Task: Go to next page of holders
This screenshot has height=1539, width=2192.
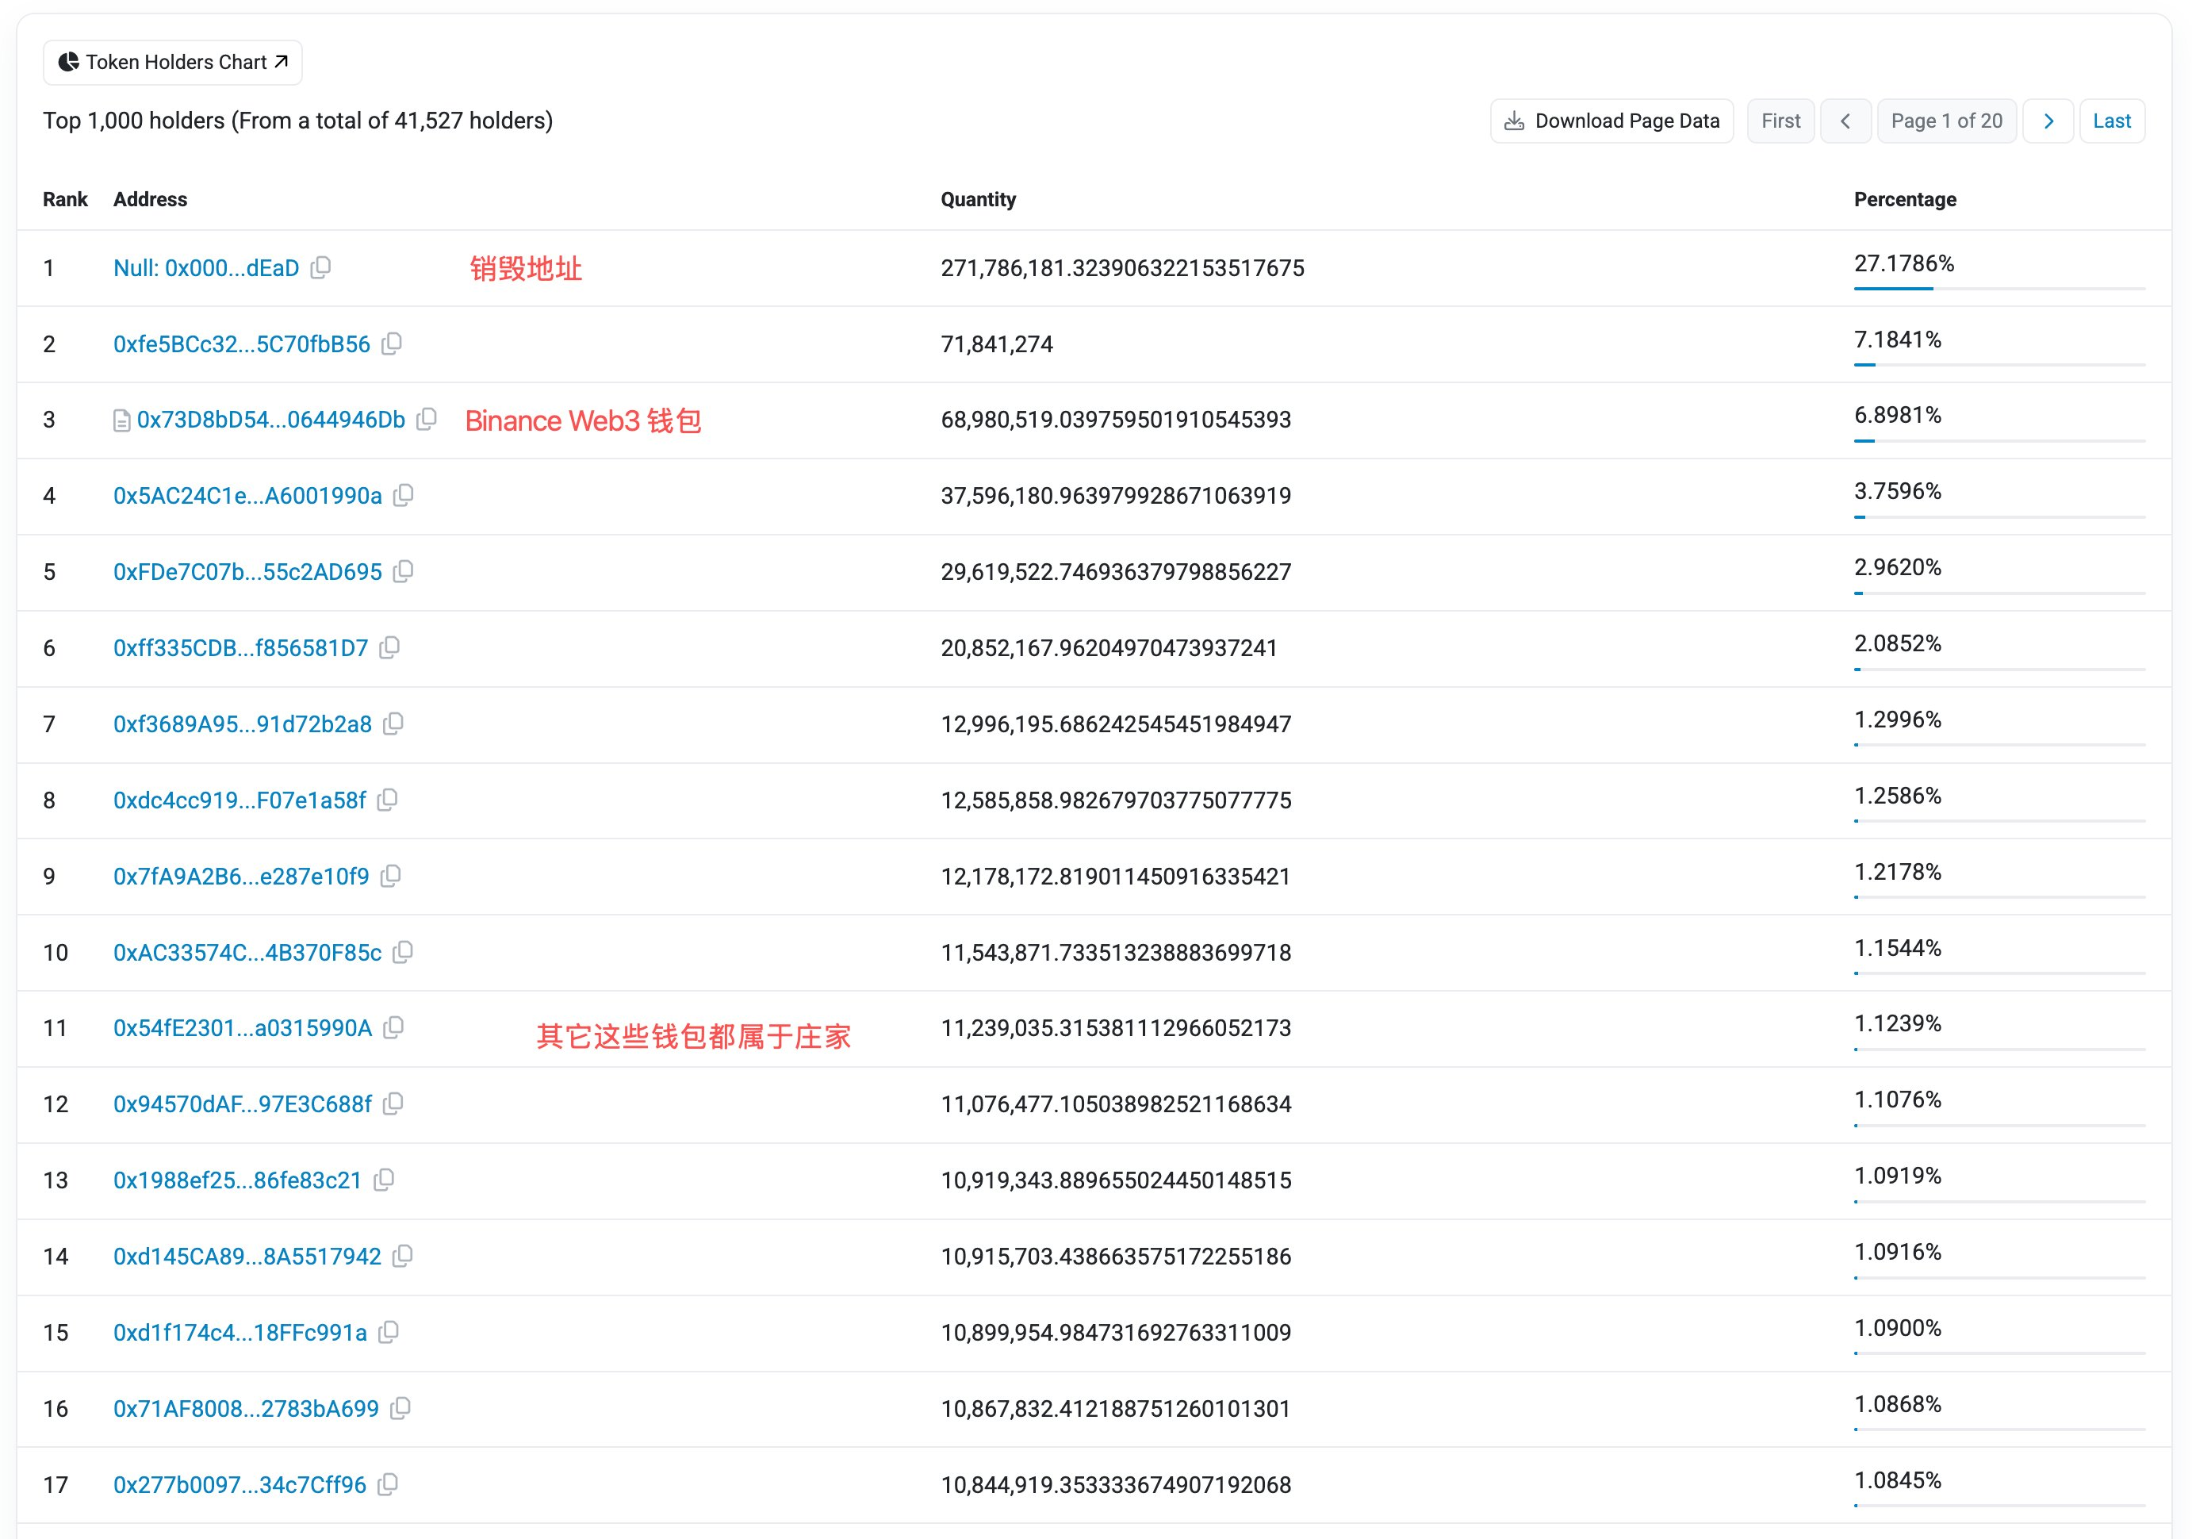Action: 2048,121
